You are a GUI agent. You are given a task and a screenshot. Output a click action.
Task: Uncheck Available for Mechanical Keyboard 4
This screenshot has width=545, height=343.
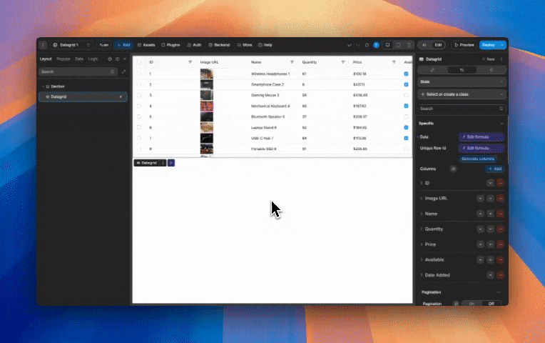(406, 106)
